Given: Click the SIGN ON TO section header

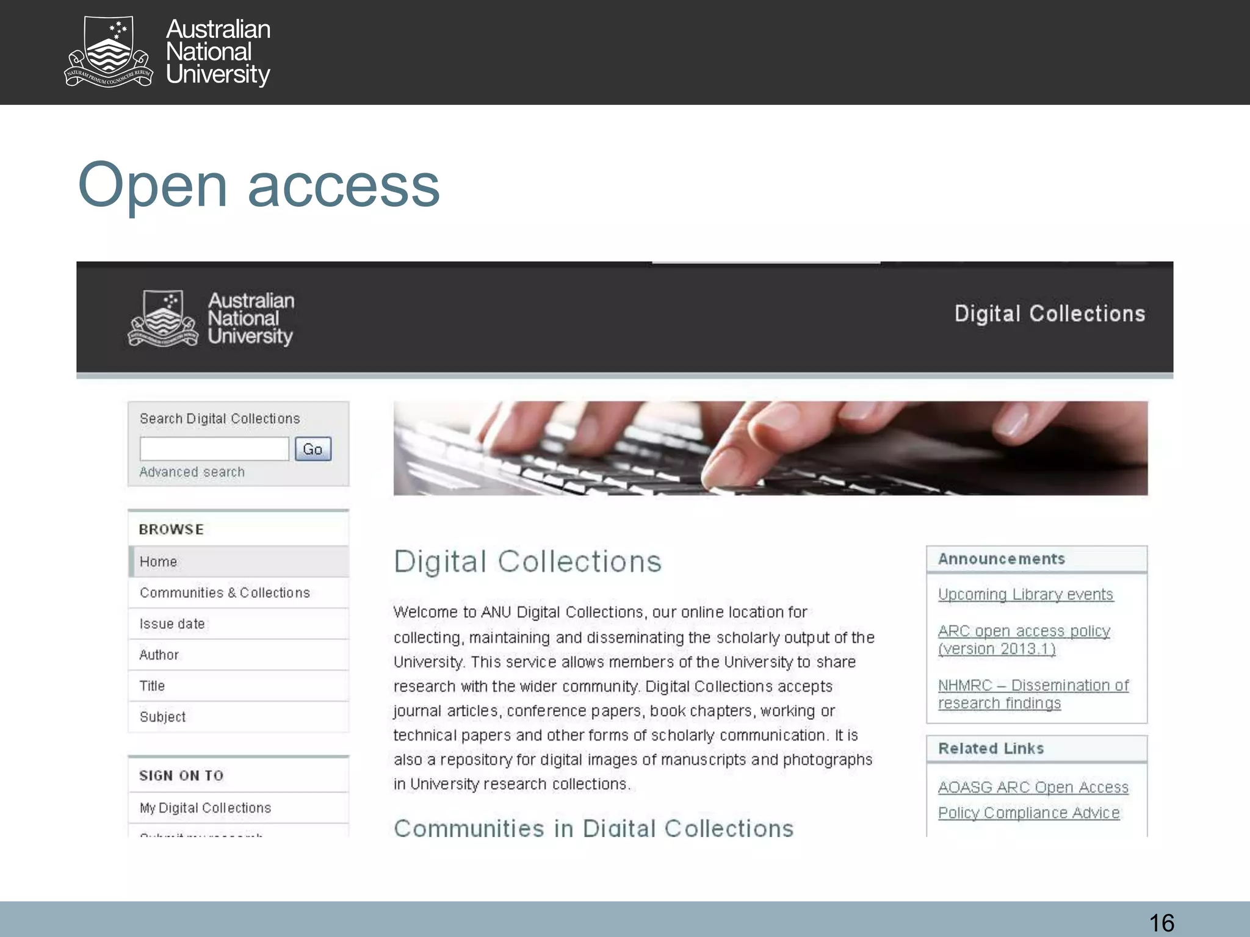Looking at the screenshot, I should [x=239, y=775].
